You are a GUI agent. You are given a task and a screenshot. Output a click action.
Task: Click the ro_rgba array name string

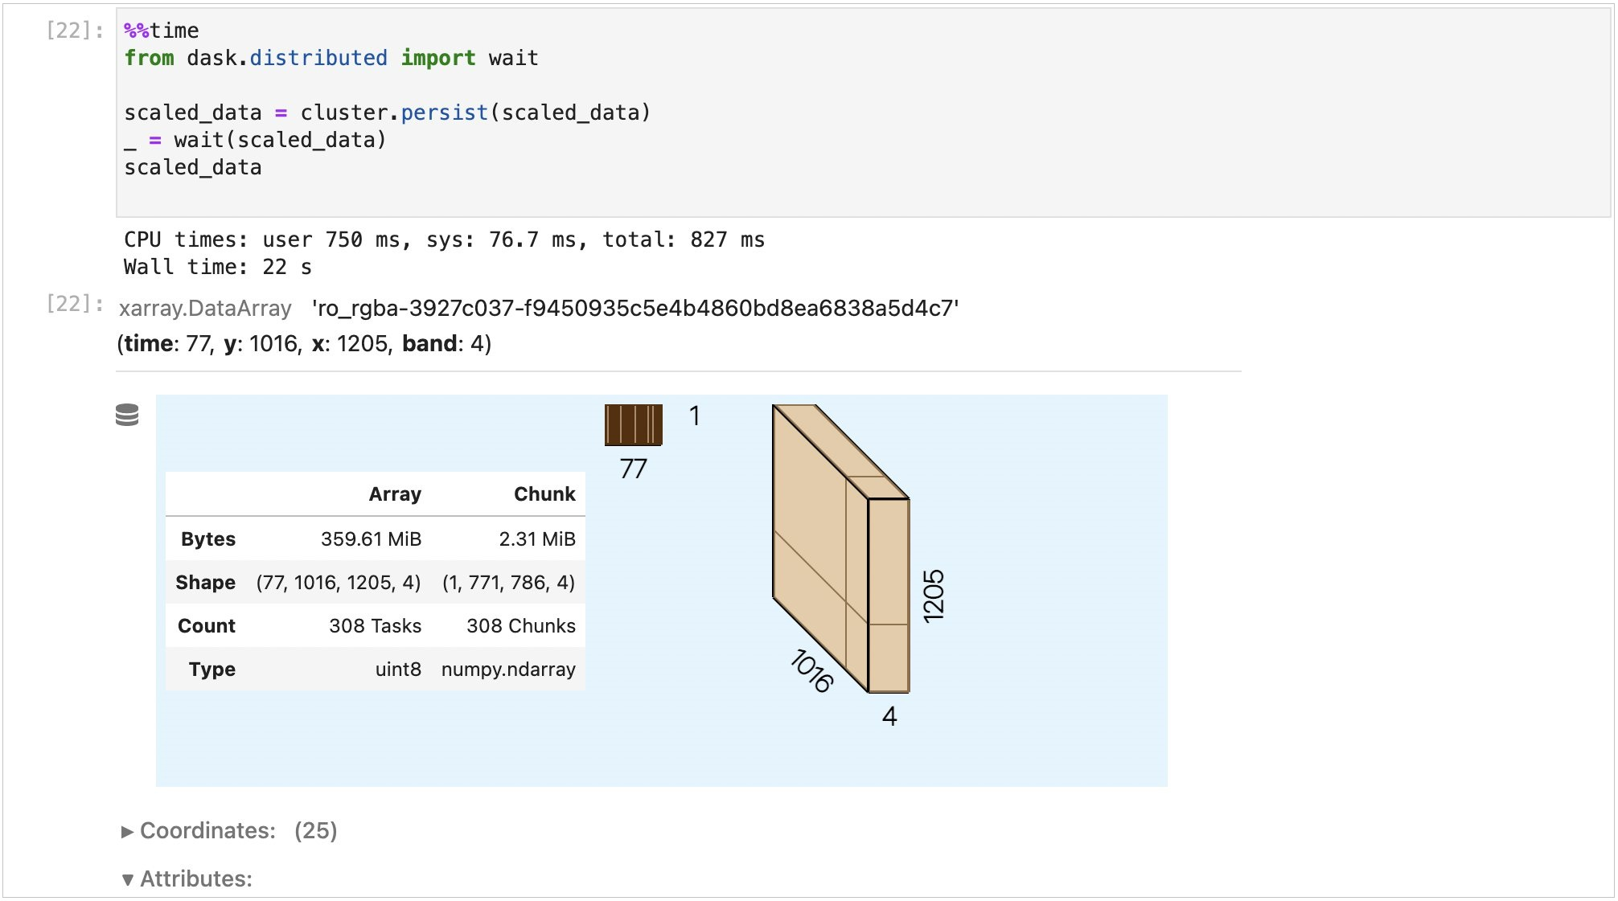tap(635, 309)
